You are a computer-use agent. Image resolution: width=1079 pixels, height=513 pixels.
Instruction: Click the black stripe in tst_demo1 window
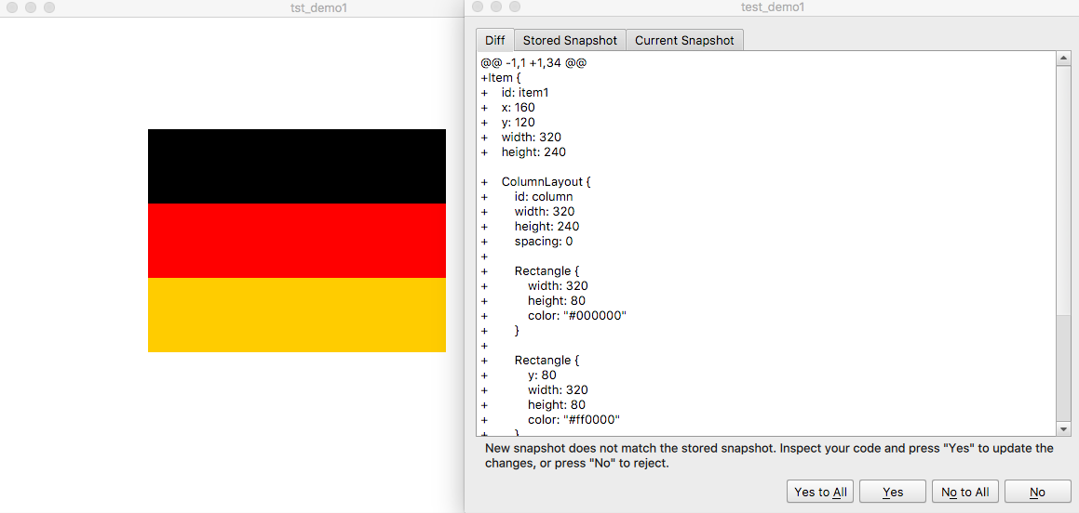[297, 166]
